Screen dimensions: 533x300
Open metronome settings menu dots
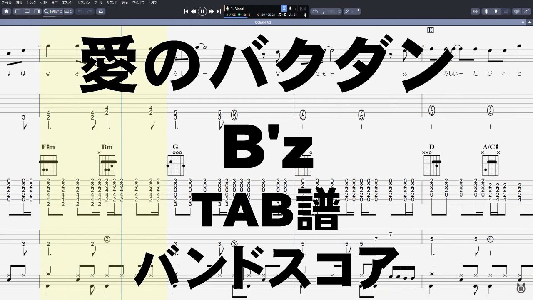[x=295, y=8]
